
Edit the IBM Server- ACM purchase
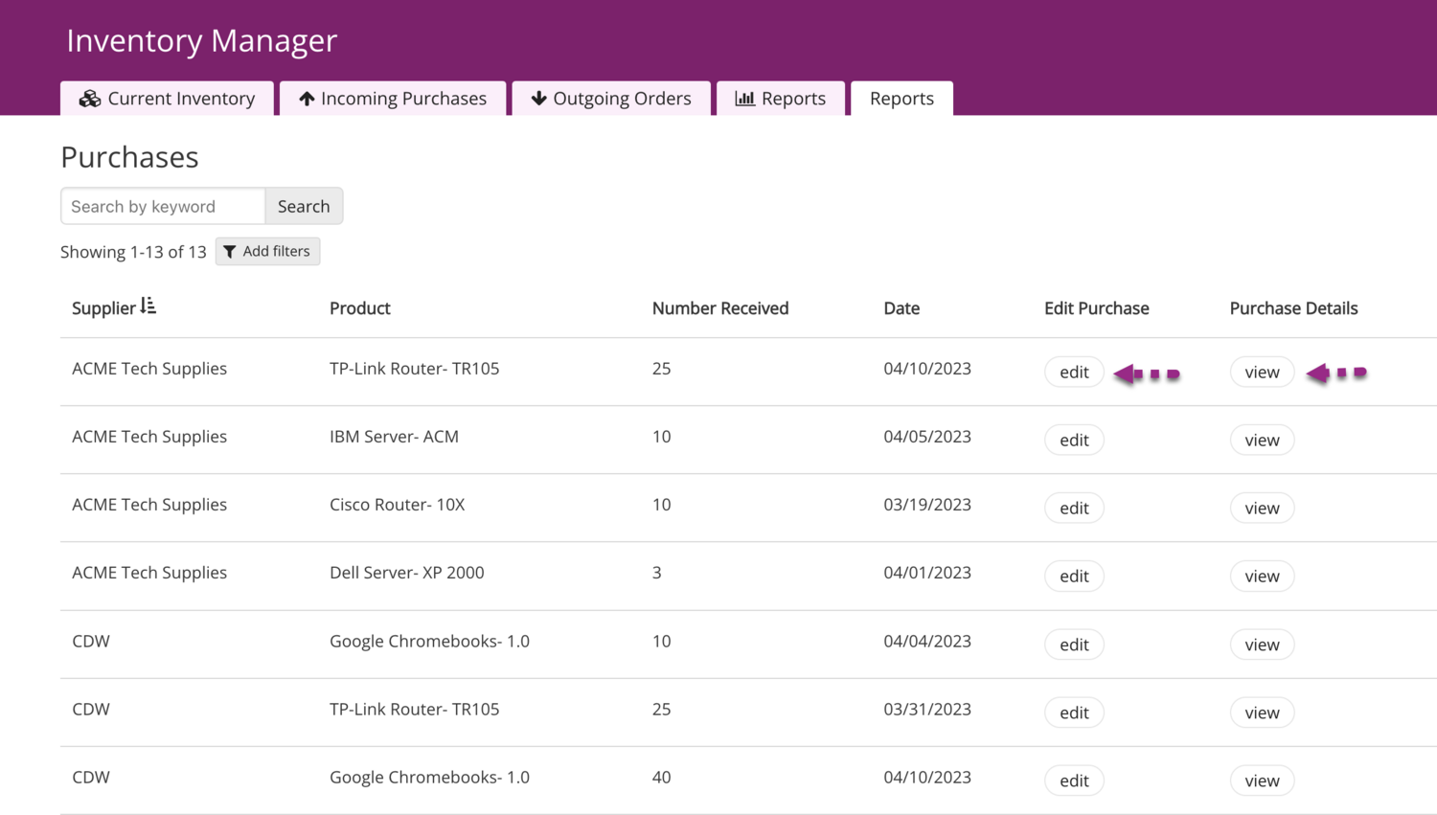tap(1074, 440)
